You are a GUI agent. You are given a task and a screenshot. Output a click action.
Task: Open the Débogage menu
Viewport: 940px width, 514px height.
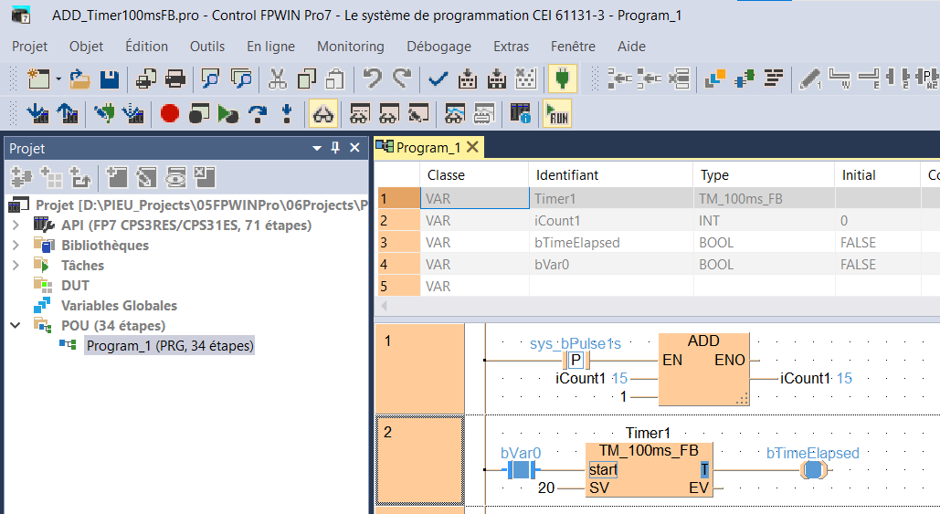click(438, 47)
